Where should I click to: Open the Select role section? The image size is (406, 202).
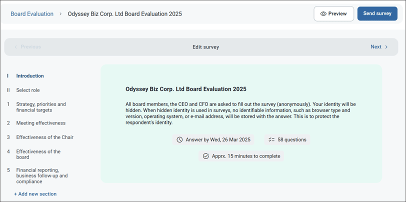point(28,90)
